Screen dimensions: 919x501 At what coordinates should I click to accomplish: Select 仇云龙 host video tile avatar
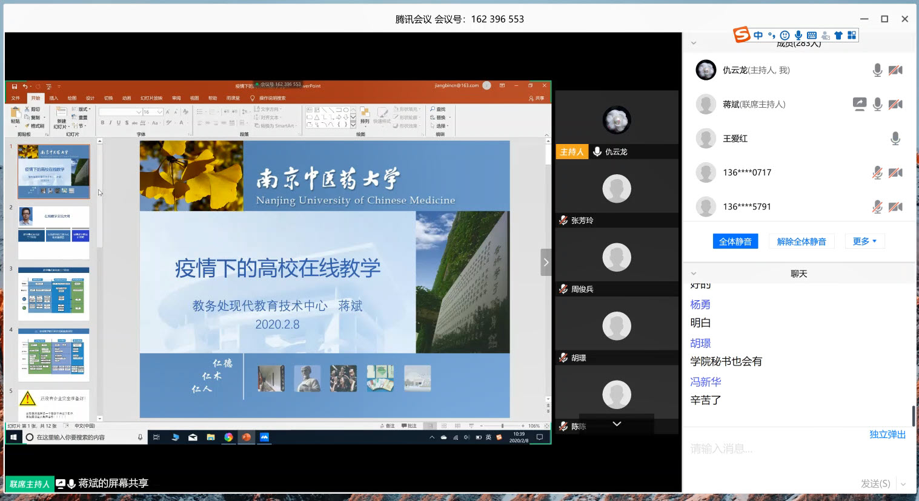pyautogui.click(x=617, y=120)
